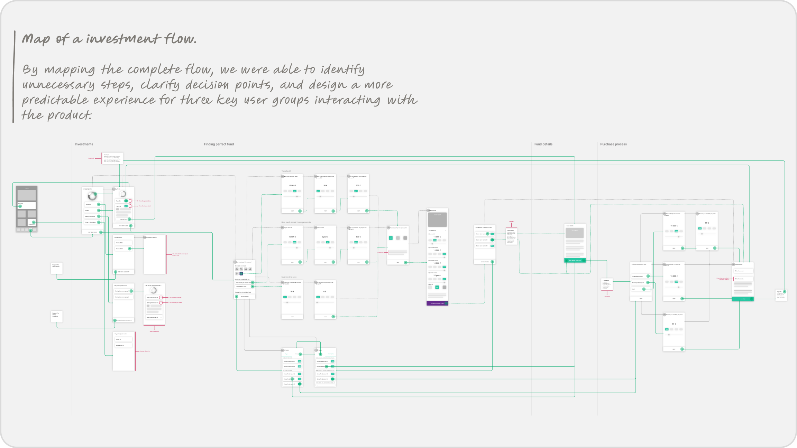
Task: Click the BUY MORE THIS FUND button
Action: (x=575, y=260)
